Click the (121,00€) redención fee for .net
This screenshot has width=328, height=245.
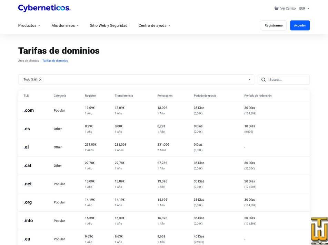tap(250, 187)
